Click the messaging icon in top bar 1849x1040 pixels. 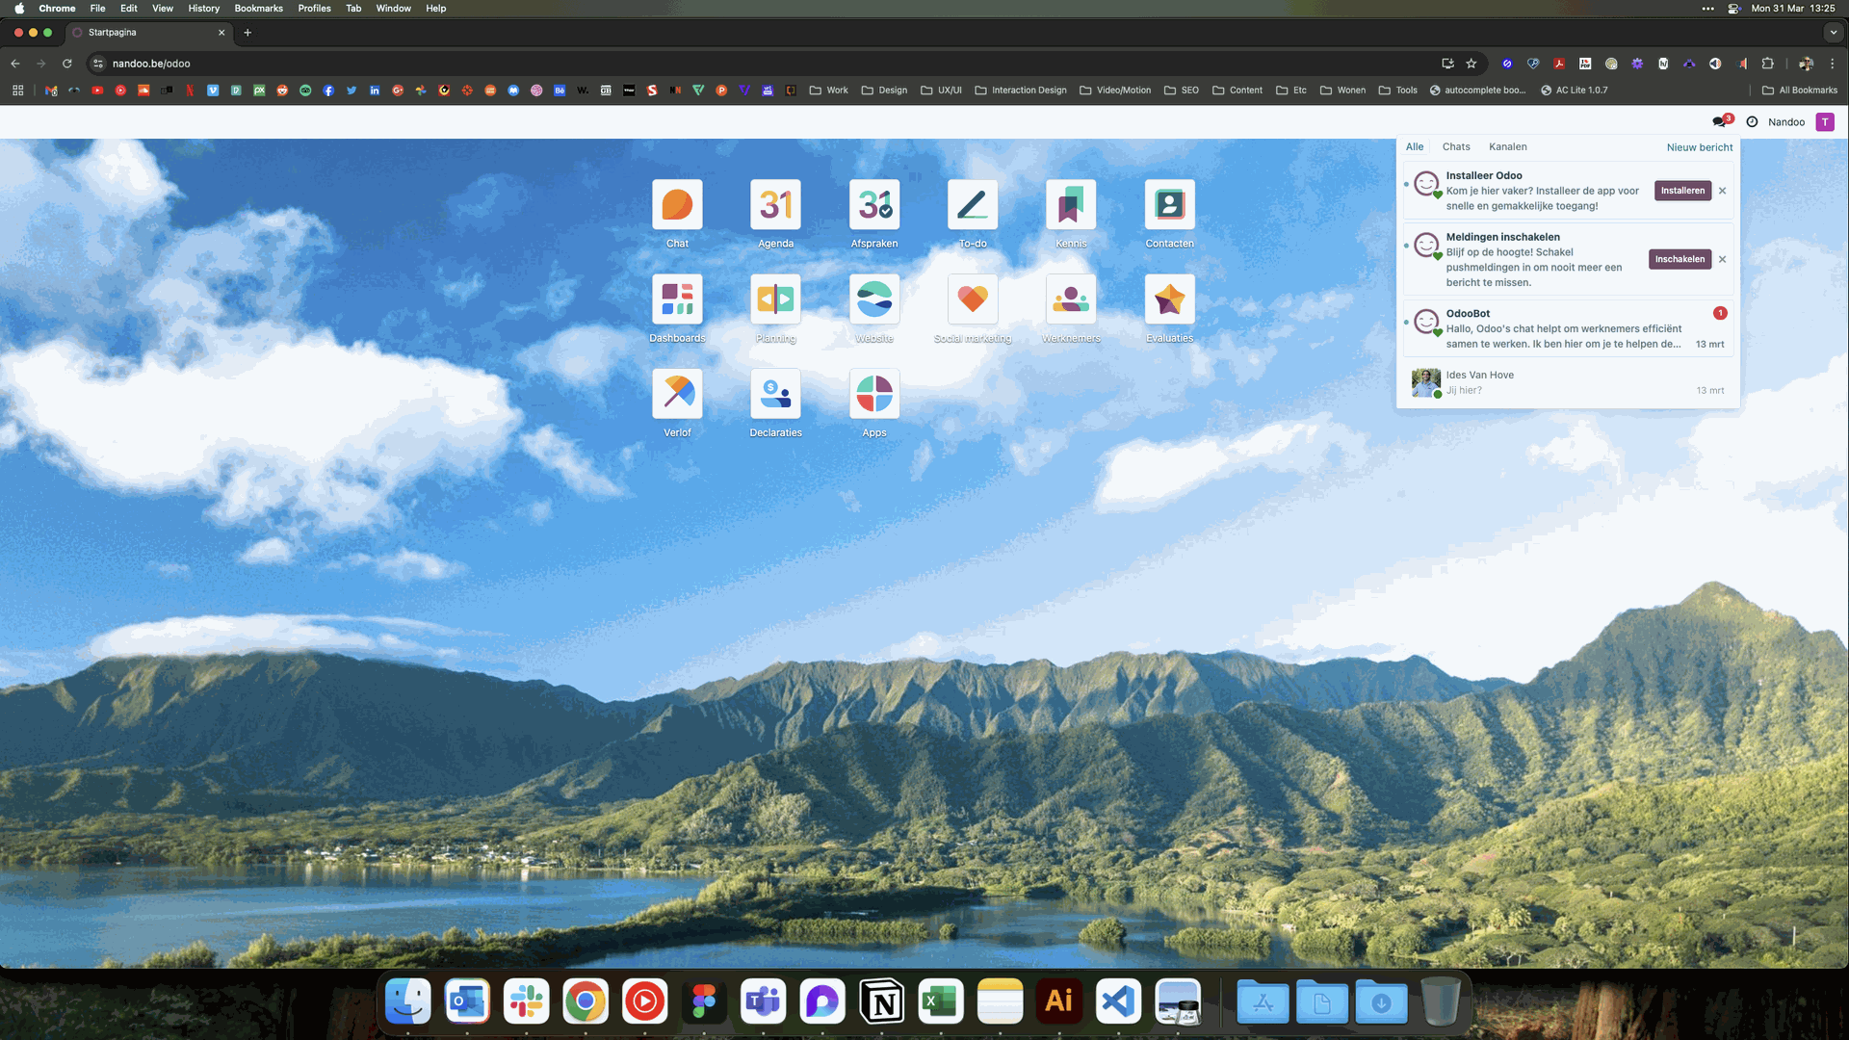pyautogui.click(x=1720, y=121)
